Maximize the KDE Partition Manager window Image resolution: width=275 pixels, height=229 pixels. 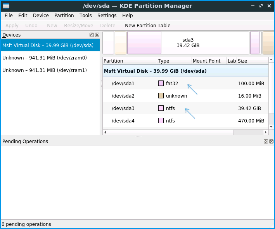coord(261,6)
